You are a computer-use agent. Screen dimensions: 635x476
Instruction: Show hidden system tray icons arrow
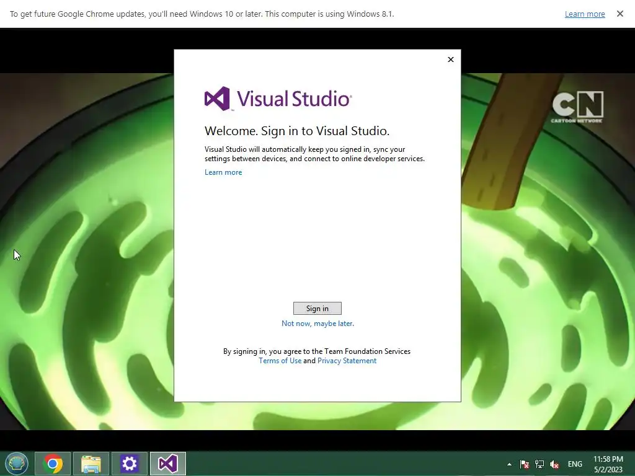[x=509, y=464]
